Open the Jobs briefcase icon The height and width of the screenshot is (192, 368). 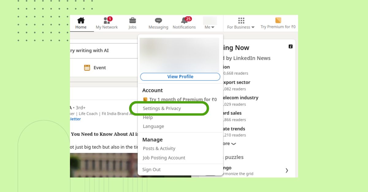coord(132,20)
